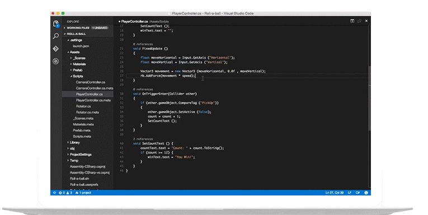
Task: Click the leftmost status bar icon
Action: click(54, 193)
